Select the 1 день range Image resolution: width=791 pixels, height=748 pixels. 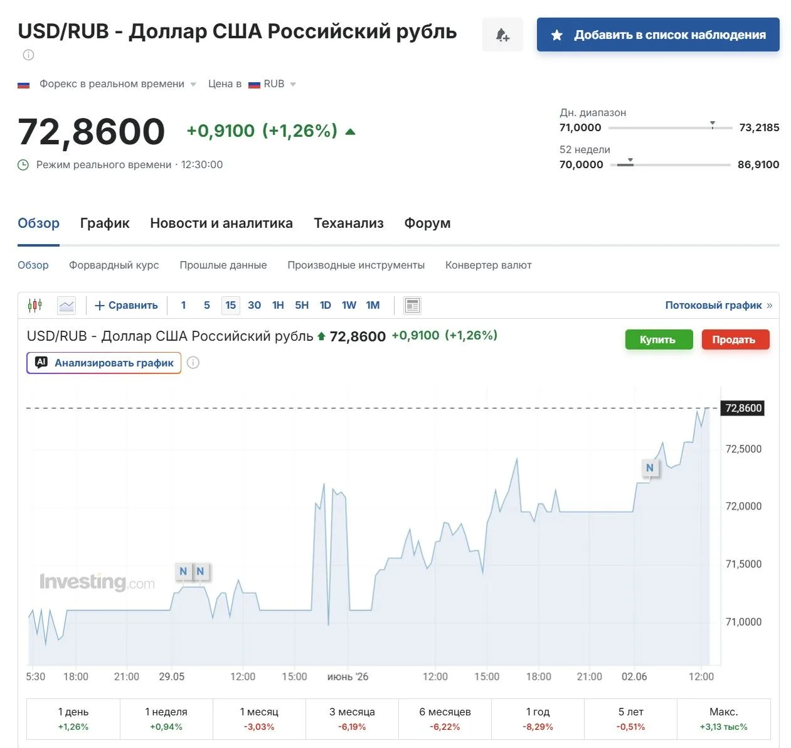73,719
